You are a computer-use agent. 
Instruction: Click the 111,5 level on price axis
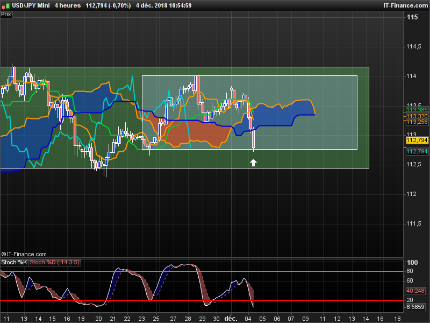(413, 223)
